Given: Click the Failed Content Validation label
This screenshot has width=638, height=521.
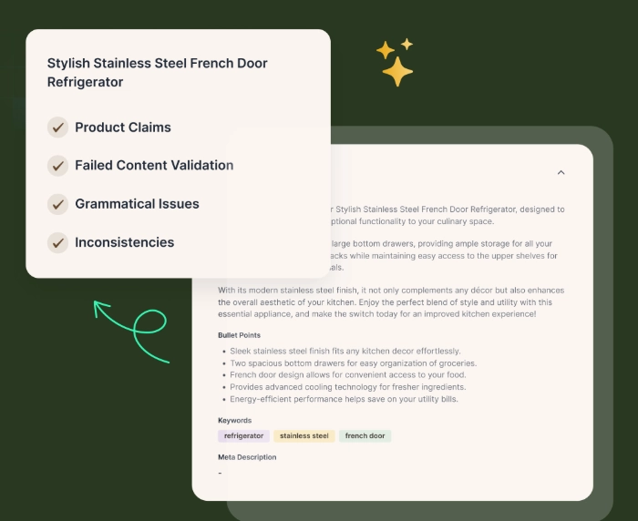Looking at the screenshot, I should coord(154,166).
